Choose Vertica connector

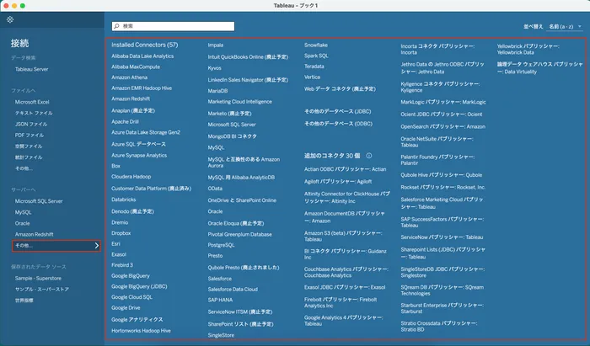312,77
